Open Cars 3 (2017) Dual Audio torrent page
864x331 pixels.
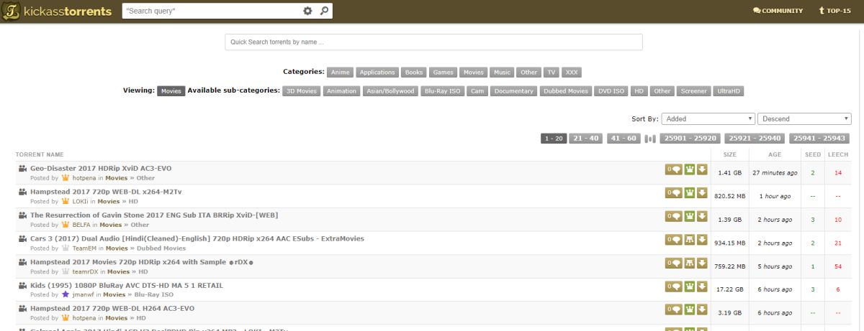pos(197,238)
